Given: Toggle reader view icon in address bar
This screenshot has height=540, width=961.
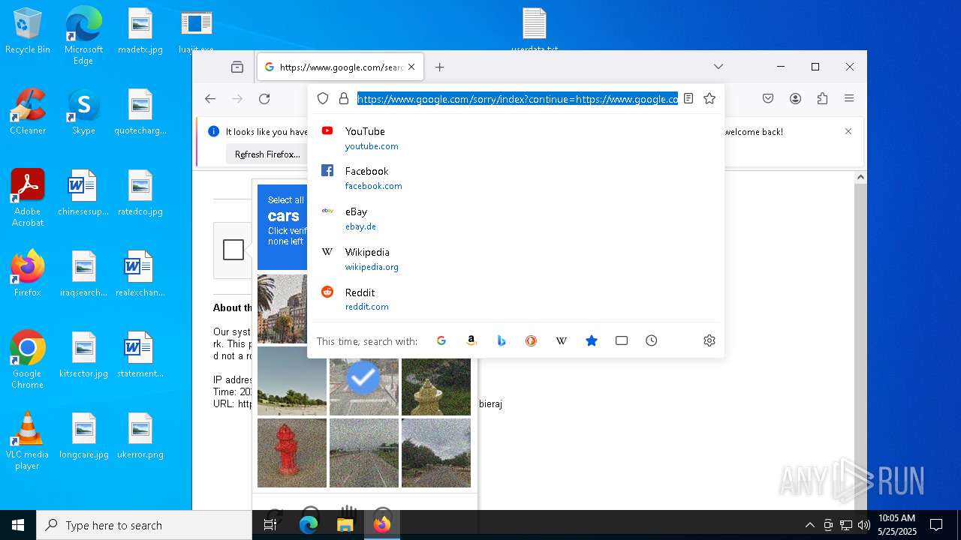Looking at the screenshot, I should 688,98.
